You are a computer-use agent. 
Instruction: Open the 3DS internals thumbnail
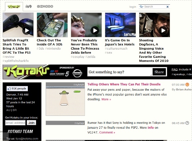tap(52, 25)
